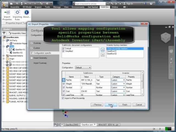
Task: Toggle the Weight row checkbox
Action: (64, 84)
